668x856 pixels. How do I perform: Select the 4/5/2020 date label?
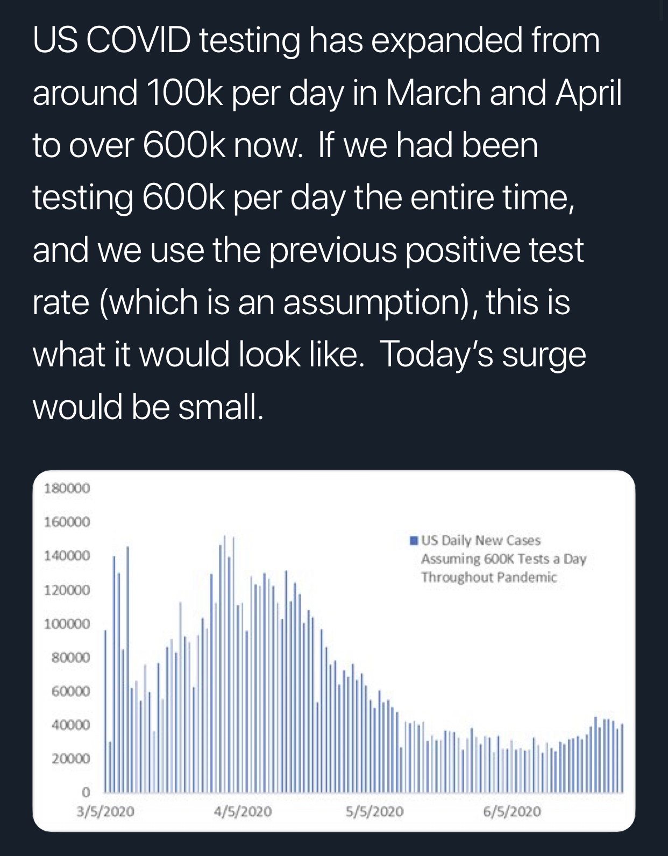(x=243, y=811)
